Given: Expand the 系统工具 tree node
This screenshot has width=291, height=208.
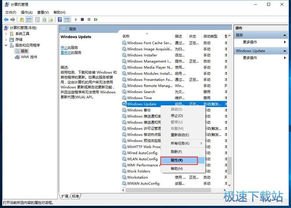Looking at the screenshot, I should [x=6, y=34].
